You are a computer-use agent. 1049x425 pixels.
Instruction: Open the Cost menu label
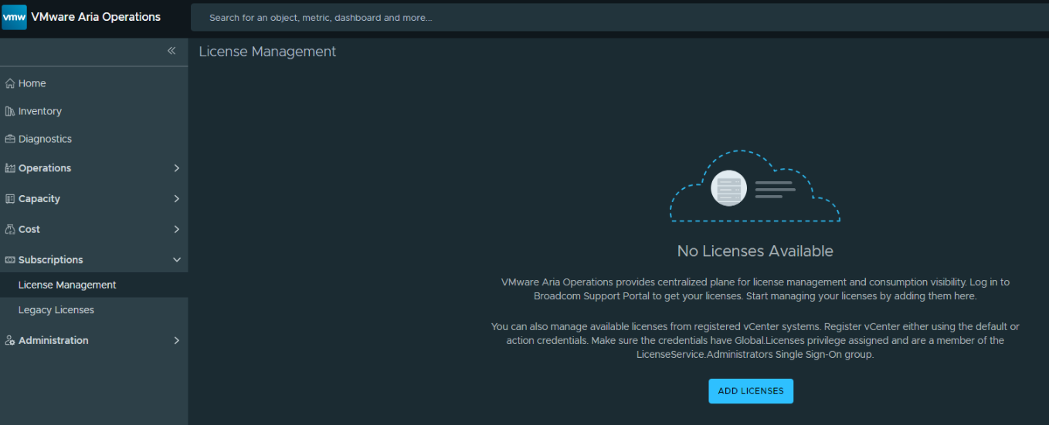pos(29,229)
